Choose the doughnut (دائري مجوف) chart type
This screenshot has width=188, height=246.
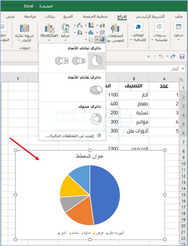pyautogui.click(x=96, y=119)
